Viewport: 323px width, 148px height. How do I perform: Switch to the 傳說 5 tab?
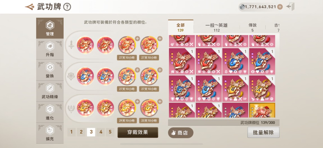[253, 27]
